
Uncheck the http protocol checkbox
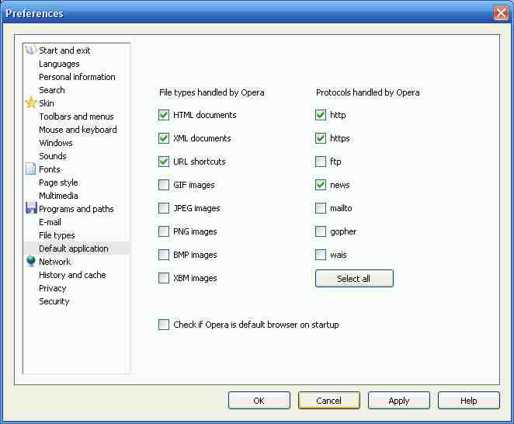320,115
